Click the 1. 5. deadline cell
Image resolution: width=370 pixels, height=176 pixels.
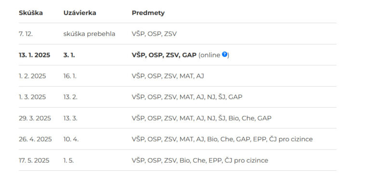68,161
